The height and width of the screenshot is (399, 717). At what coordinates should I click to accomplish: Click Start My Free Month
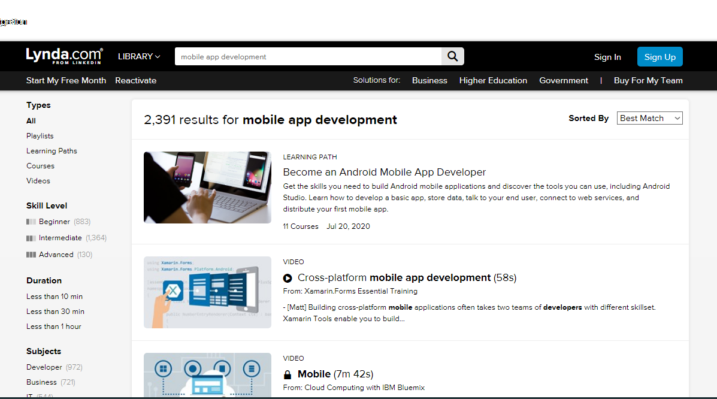(66, 80)
